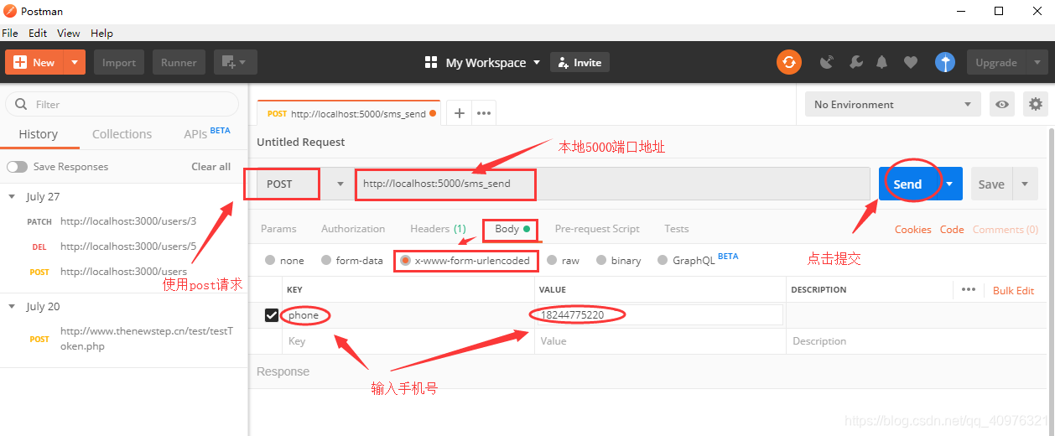The width and height of the screenshot is (1055, 436).
Task: Click the Import button
Action: pyautogui.click(x=119, y=62)
